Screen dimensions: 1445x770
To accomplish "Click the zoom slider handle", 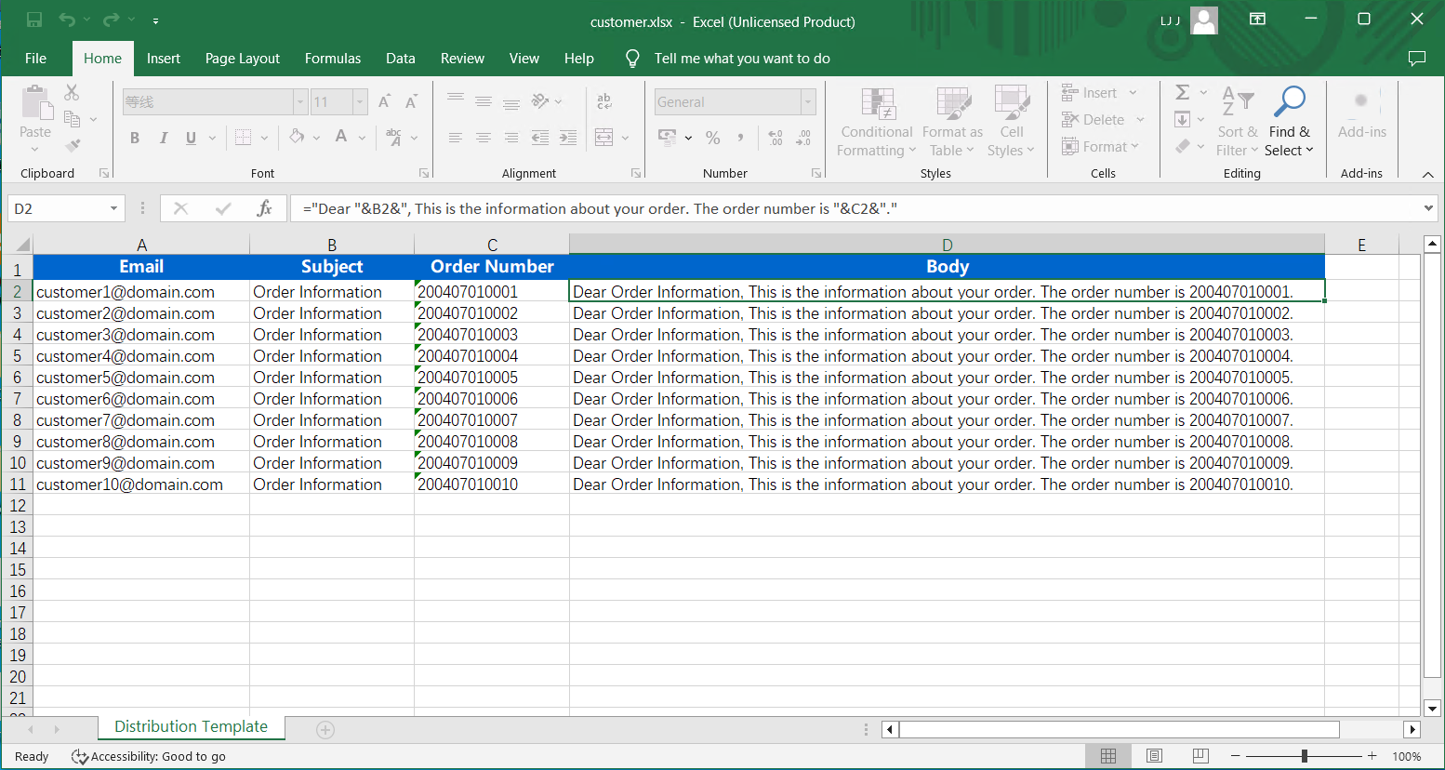I will coord(1305,756).
